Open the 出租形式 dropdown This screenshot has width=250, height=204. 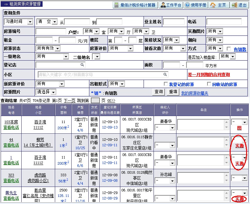[117, 84]
